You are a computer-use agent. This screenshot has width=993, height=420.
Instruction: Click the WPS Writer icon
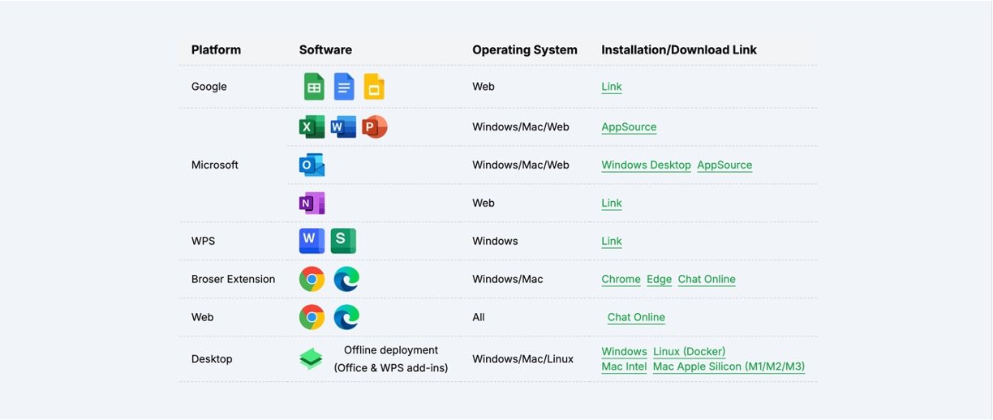click(312, 241)
